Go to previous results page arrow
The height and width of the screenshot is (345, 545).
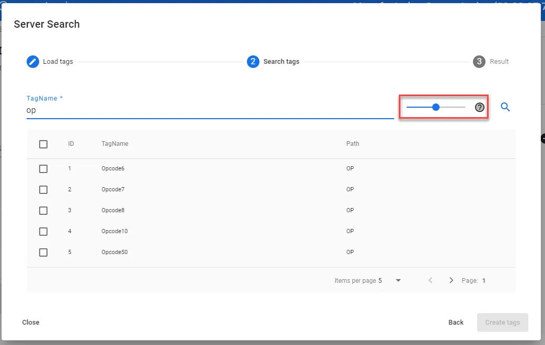pos(430,280)
